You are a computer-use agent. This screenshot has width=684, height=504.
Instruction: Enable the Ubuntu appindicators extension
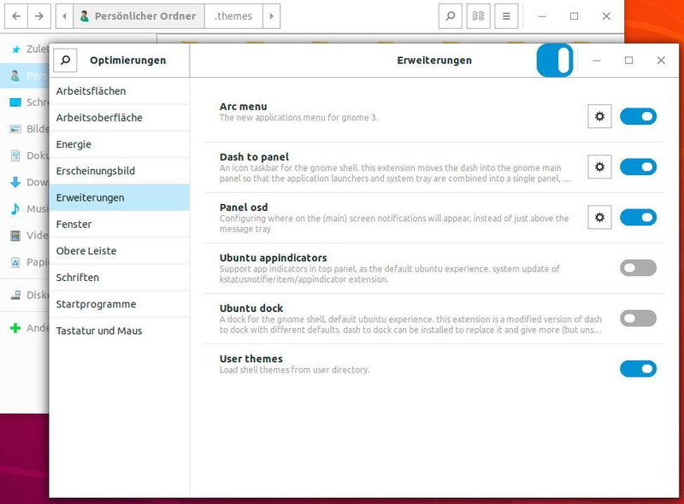pyautogui.click(x=638, y=267)
